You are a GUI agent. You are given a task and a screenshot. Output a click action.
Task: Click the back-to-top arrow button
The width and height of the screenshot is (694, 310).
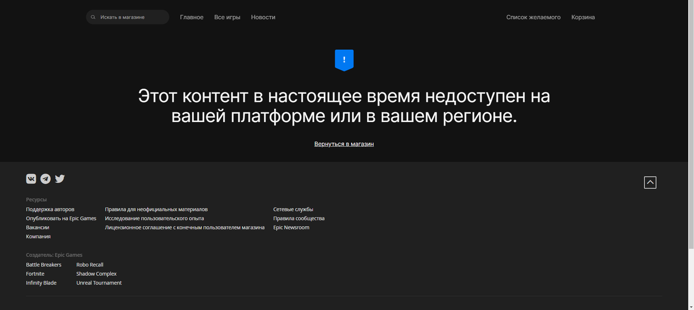650,182
